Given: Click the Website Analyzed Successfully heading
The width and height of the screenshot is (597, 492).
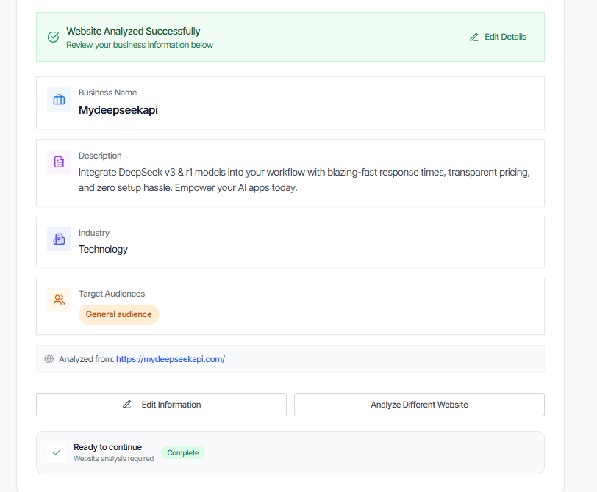Looking at the screenshot, I should click(x=133, y=31).
